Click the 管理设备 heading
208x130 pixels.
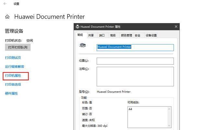tap(14, 31)
